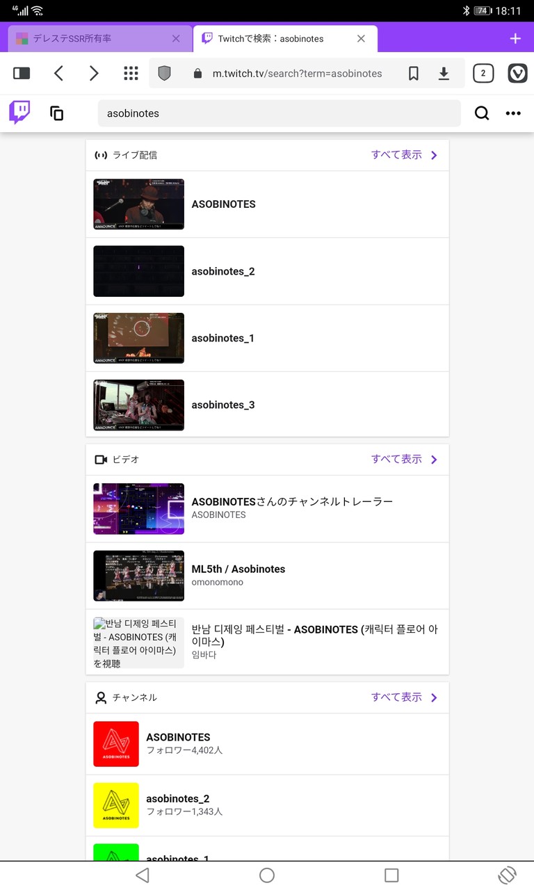The image size is (534, 890).
Task: Tap the padlock site security icon
Action: coord(197,73)
